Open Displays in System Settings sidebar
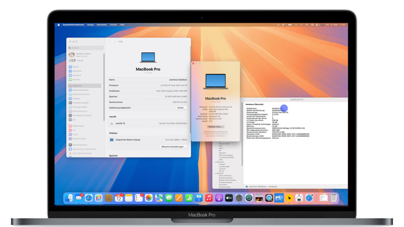The width and height of the screenshot is (404, 227). click(x=75, y=98)
